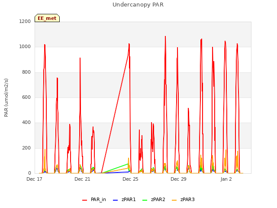Click the chart title Undercanopy PAR

(x=138, y=5)
